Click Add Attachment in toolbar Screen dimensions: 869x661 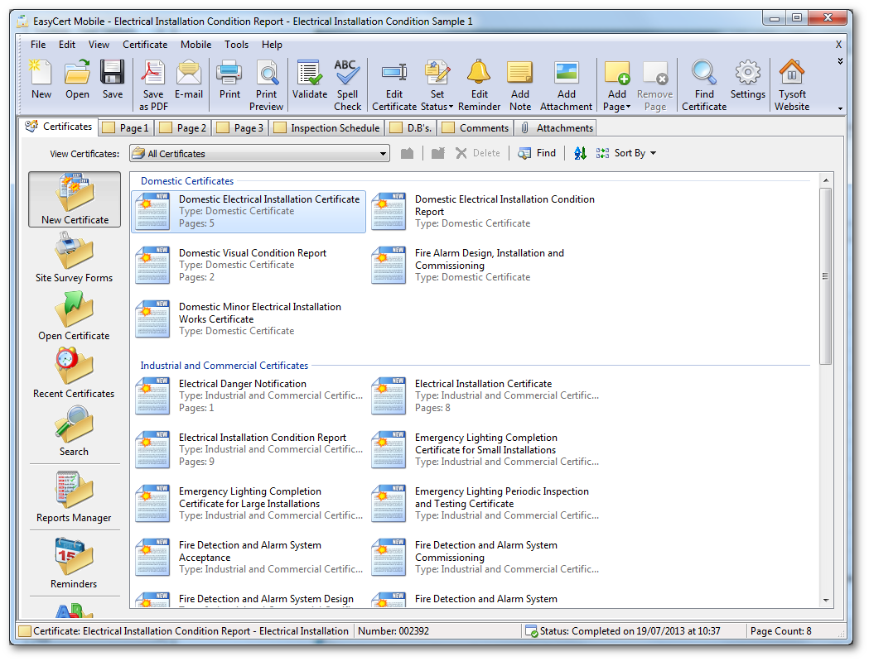point(566,85)
